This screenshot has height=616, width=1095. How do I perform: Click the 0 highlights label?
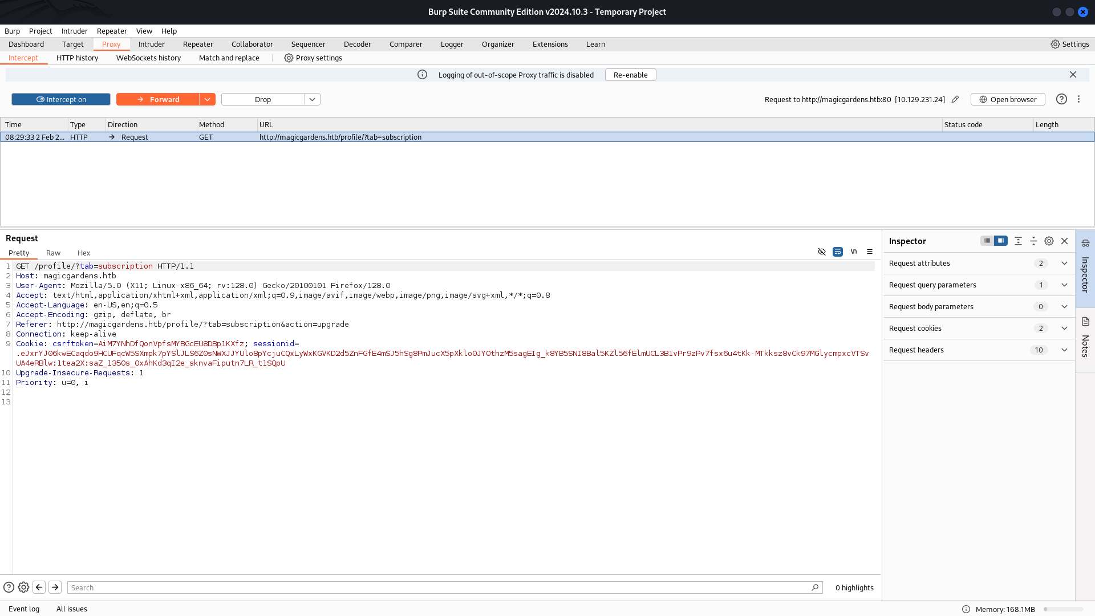pyautogui.click(x=854, y=587)
